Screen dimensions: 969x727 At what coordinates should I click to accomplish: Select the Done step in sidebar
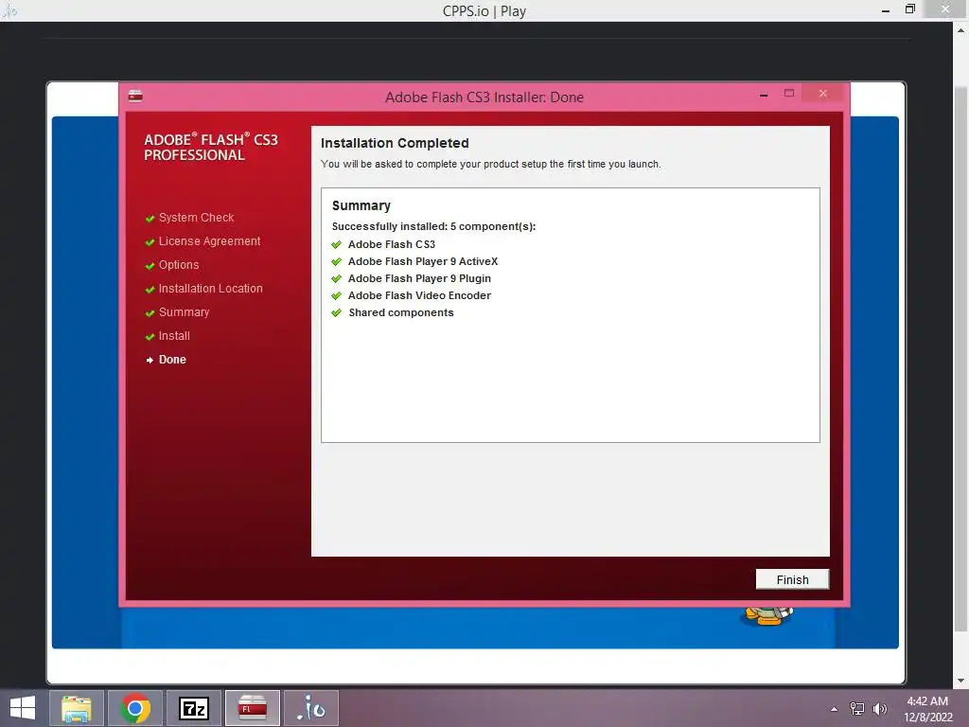172,359
